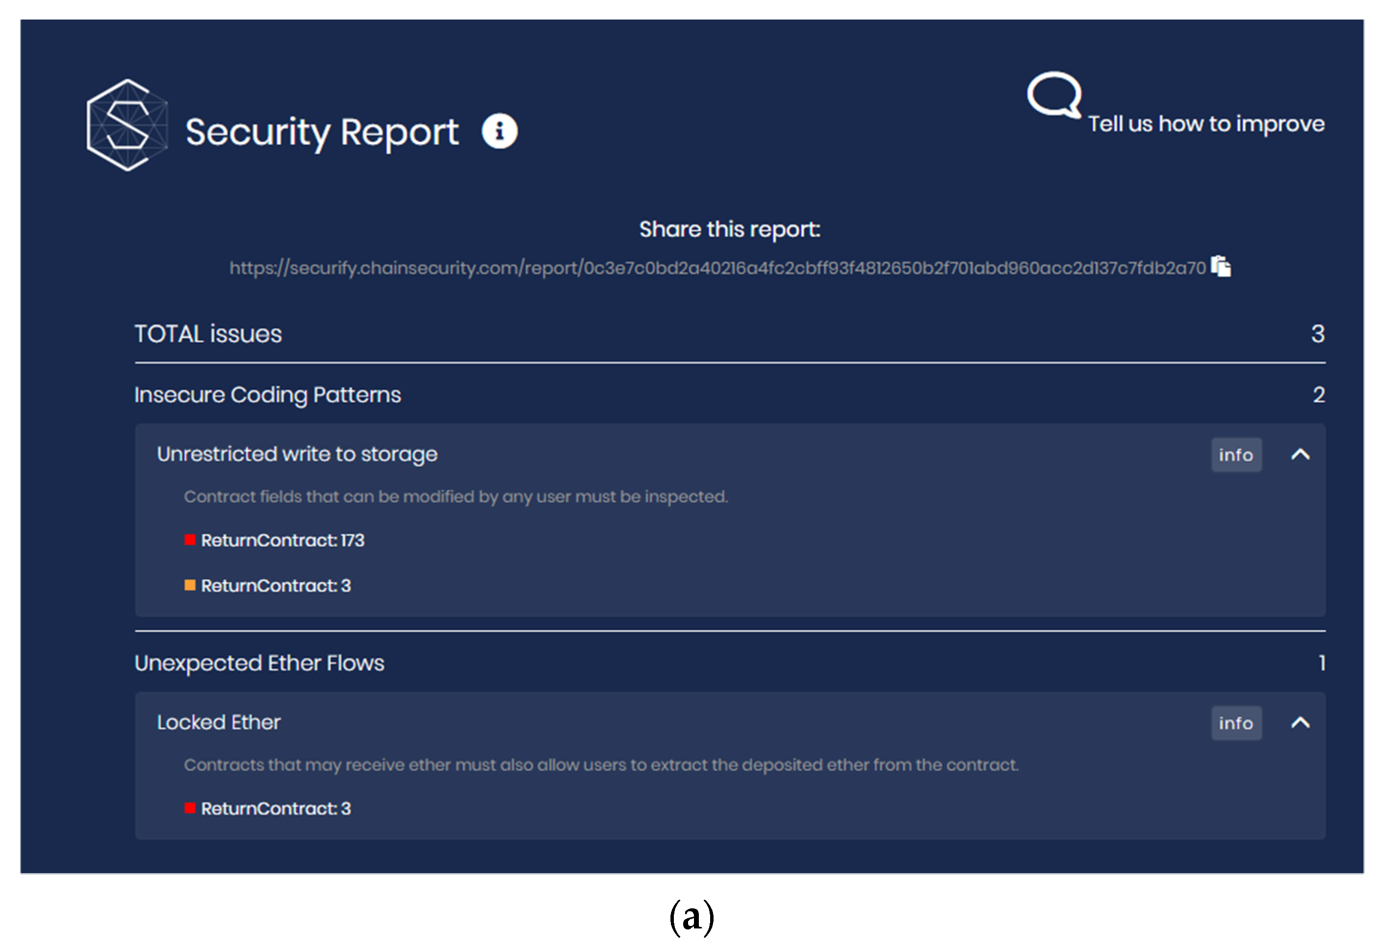
Task: Select the ReturnContract: 173 issue entry
Action: pos(282,540)
